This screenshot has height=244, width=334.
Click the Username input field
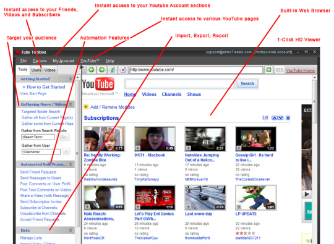point(41,152)
